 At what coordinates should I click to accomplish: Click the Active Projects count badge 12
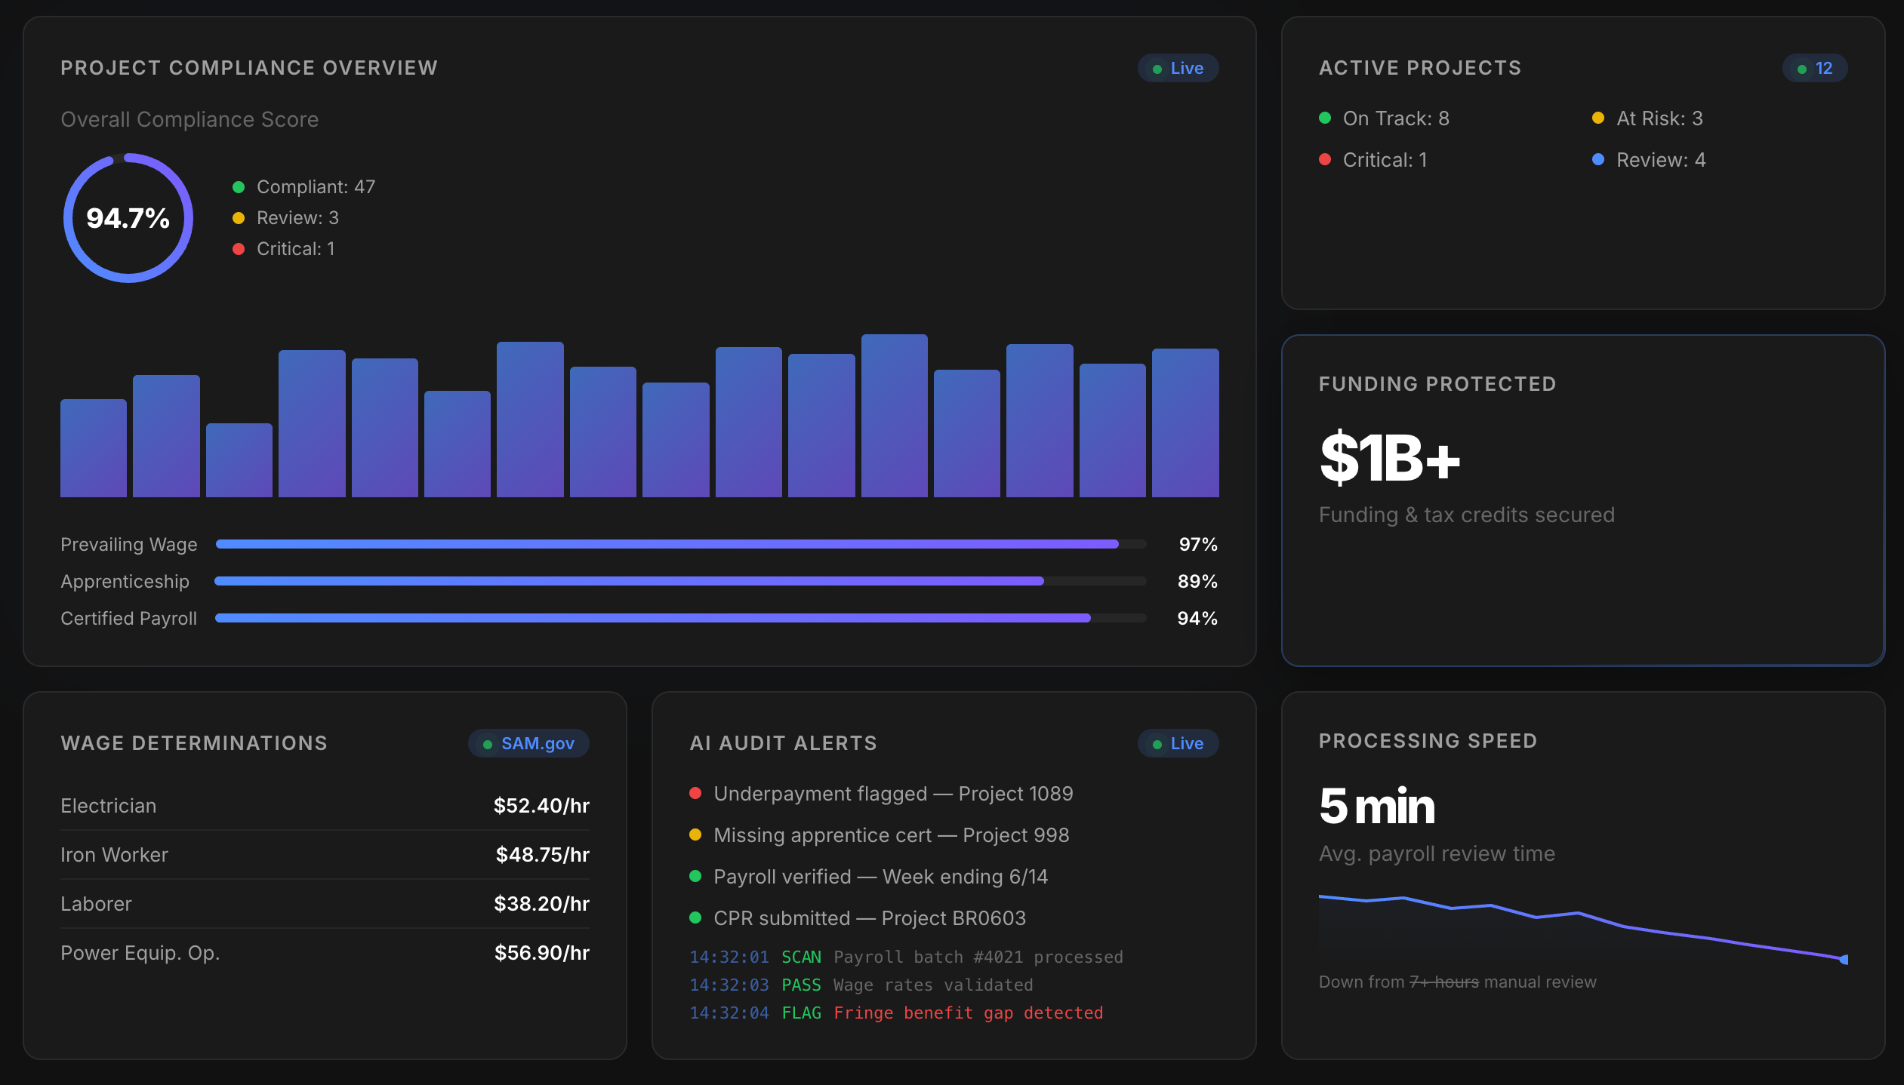[x=1815, y=68]
